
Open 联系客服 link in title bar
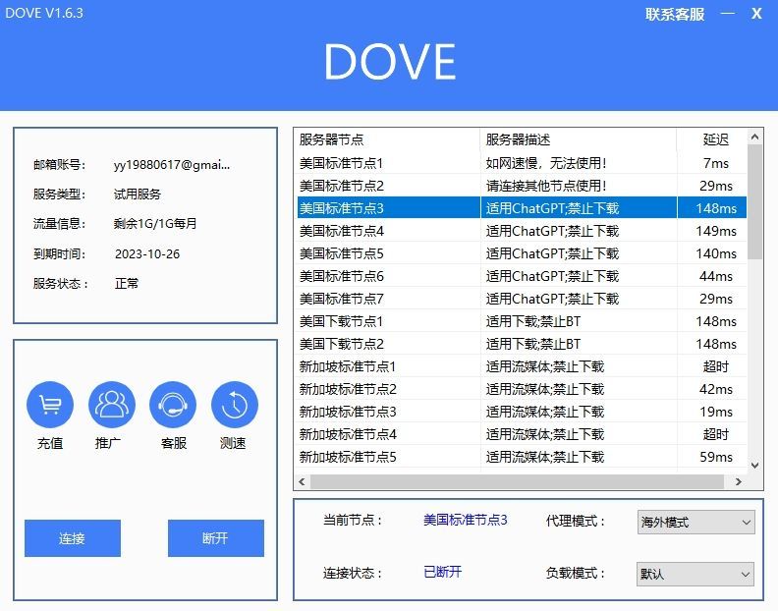[675, 14]
